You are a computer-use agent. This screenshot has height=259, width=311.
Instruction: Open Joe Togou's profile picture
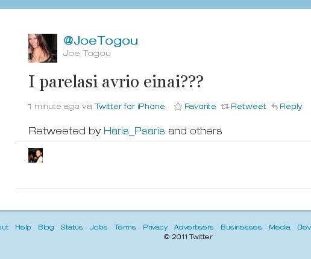click(x=43, y=48)
